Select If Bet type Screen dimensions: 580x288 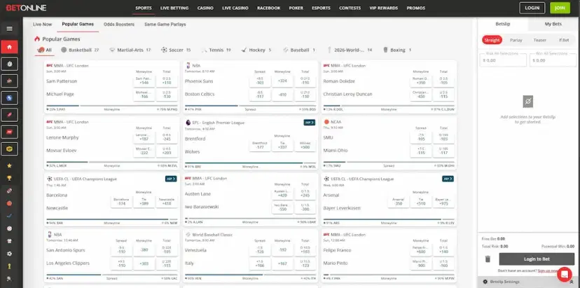[564, 40]
